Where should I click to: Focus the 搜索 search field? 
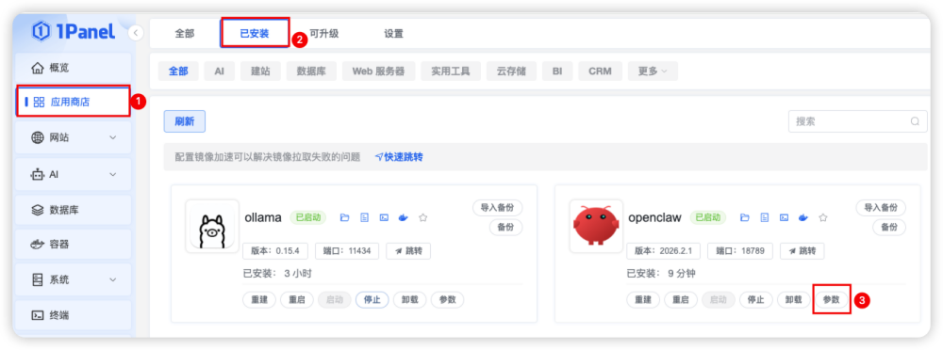point(857,121)
